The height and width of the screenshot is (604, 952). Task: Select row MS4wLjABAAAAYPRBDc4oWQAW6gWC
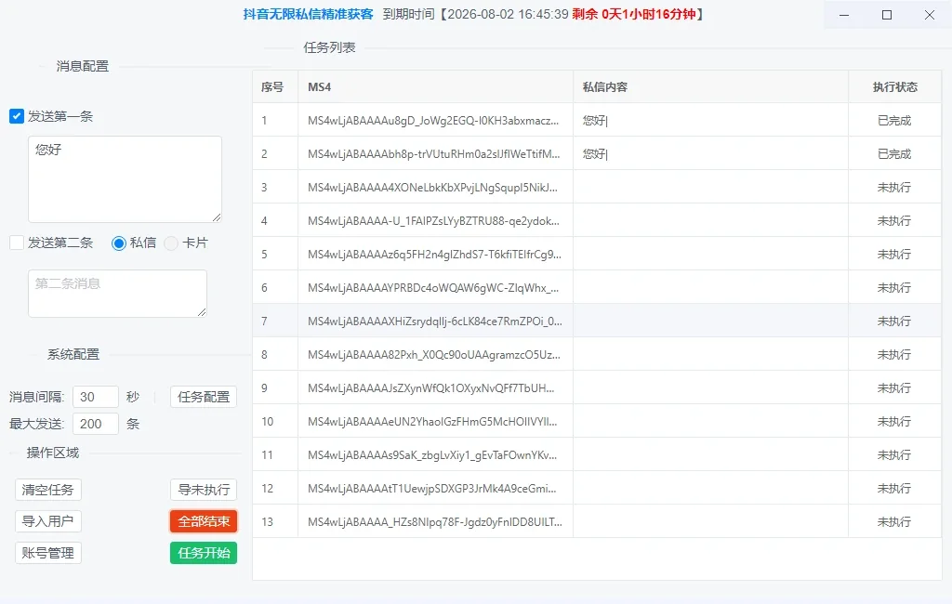tap(597, 287)
